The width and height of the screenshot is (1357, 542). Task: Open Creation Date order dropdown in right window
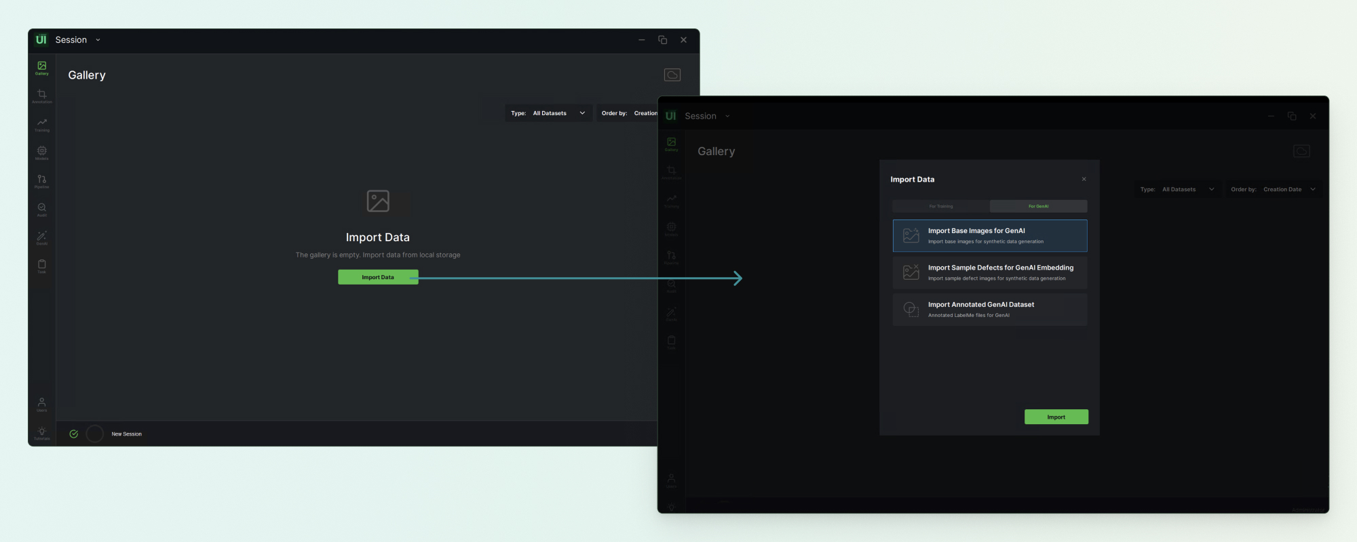[x=1274, y=190]
